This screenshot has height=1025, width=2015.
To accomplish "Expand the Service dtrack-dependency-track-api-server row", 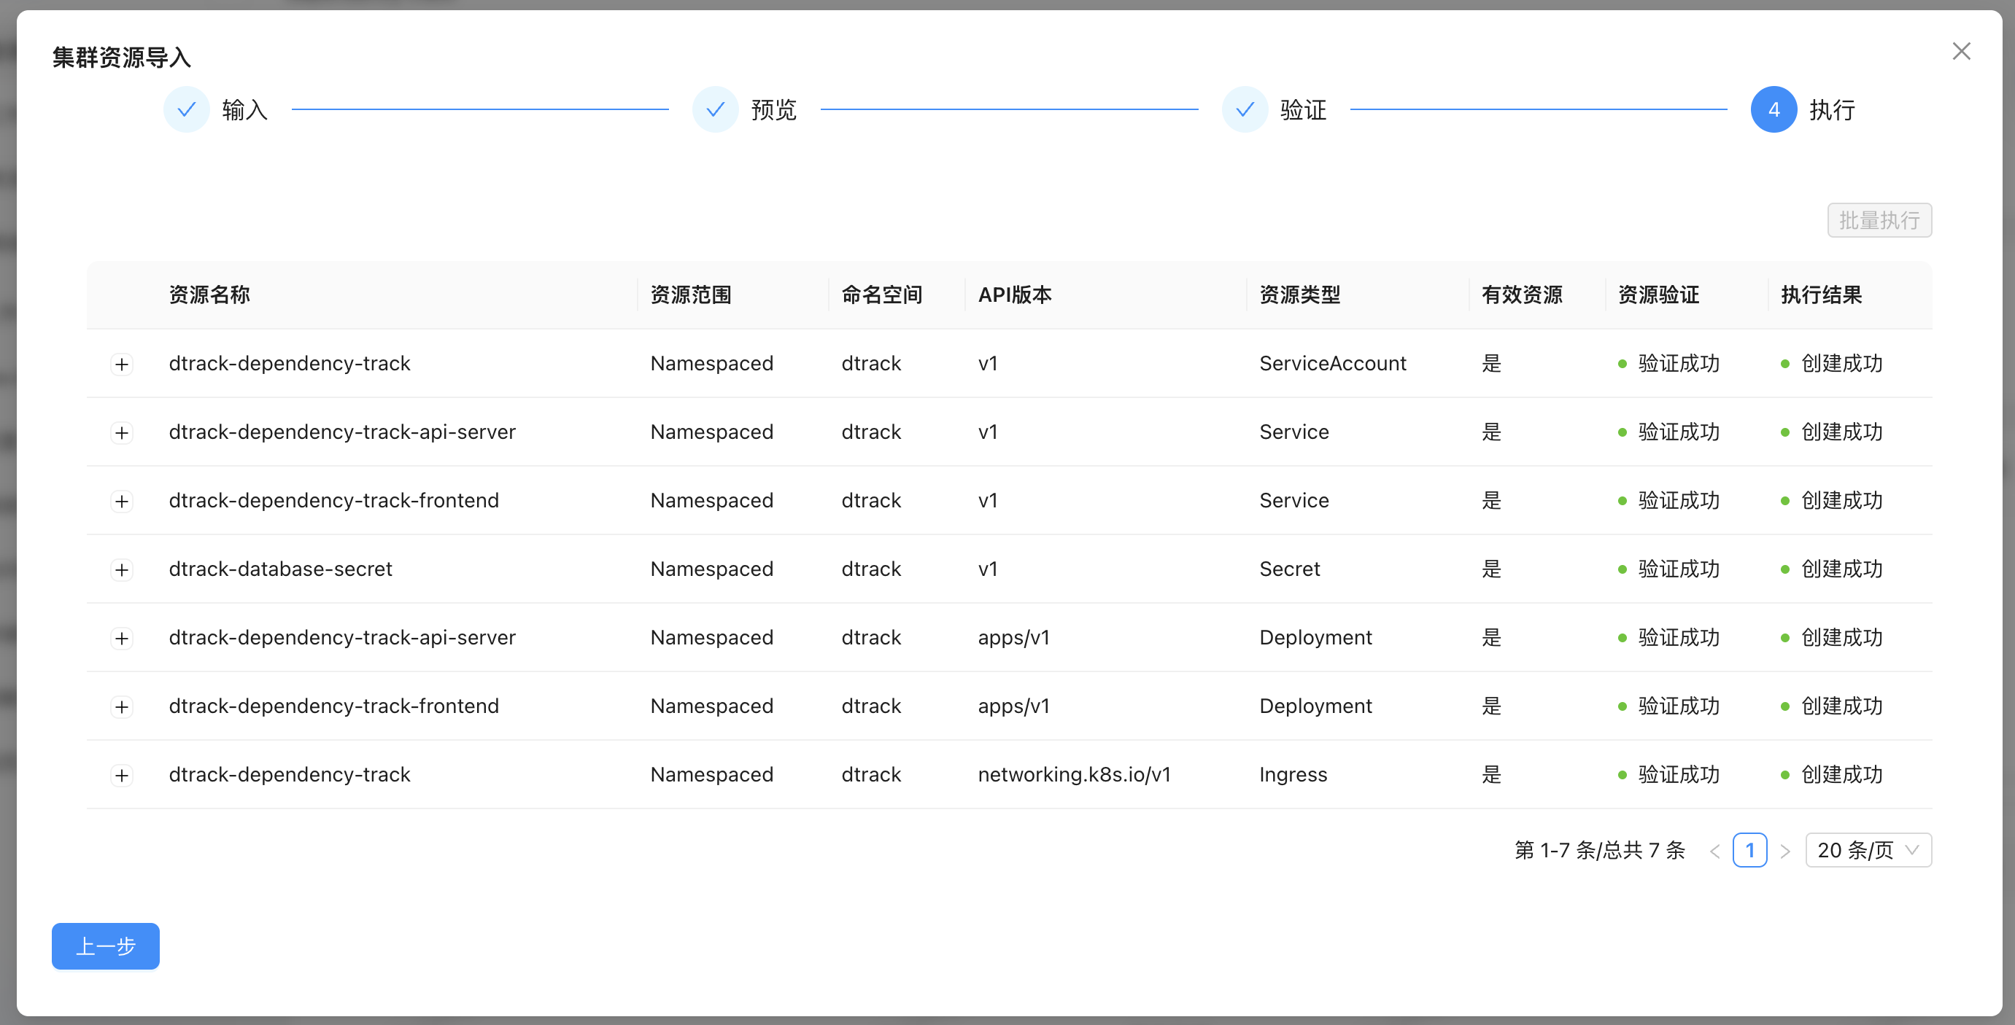I will click(121, 432).
